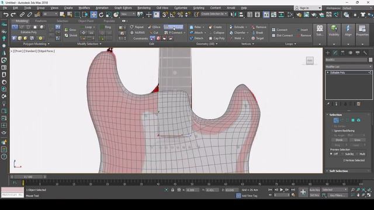Viewport: 374px width, 210px height.
Task: Select Vertex sub-object level in Selection rollout
Action: point(336,120)
